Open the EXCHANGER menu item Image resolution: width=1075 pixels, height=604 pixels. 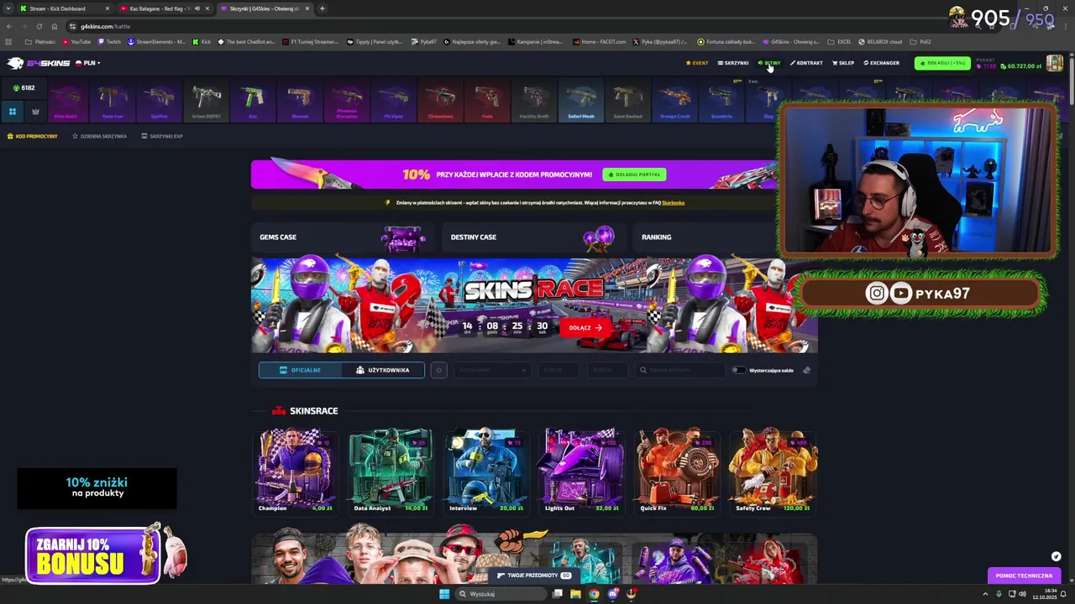881,63
